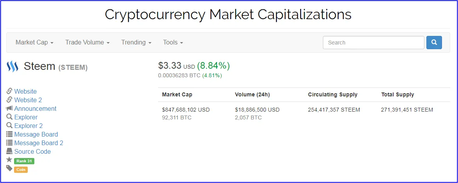Open the Message Board 2 link
The width and height of the screenshot is (458, 183).
[39, 143]
